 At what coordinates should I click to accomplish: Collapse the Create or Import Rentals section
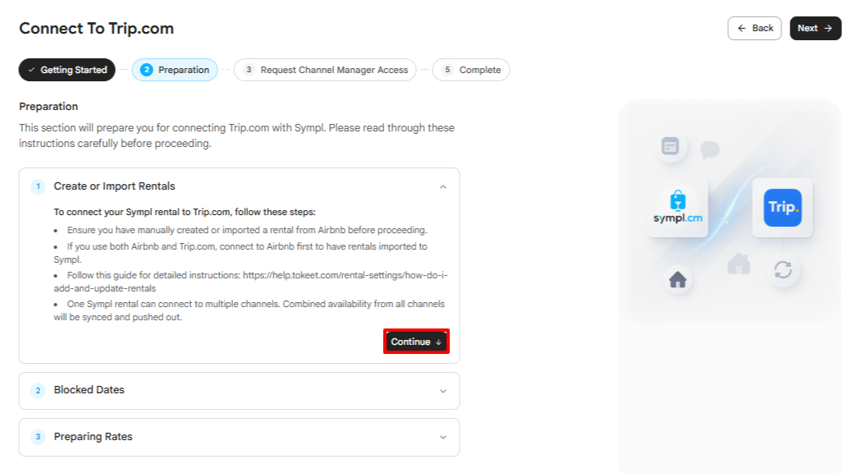coord(443,186)
